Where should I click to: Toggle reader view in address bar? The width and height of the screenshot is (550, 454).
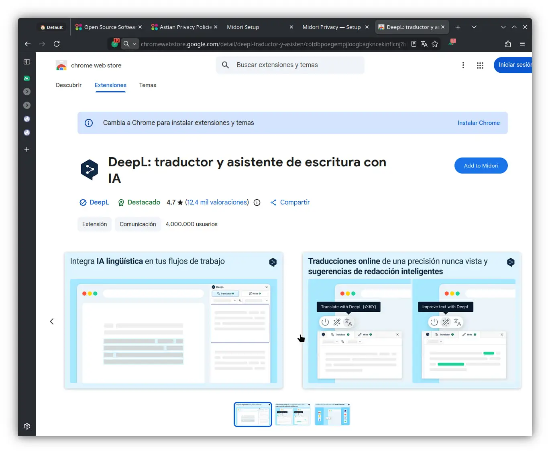[414, 44]
